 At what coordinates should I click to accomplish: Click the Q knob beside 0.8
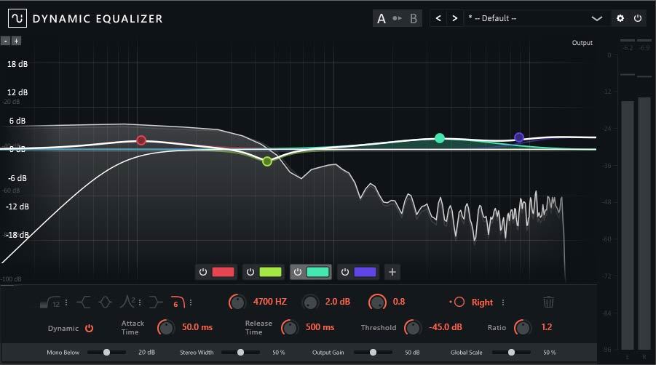pyautogui.click(x=377, y=302)
